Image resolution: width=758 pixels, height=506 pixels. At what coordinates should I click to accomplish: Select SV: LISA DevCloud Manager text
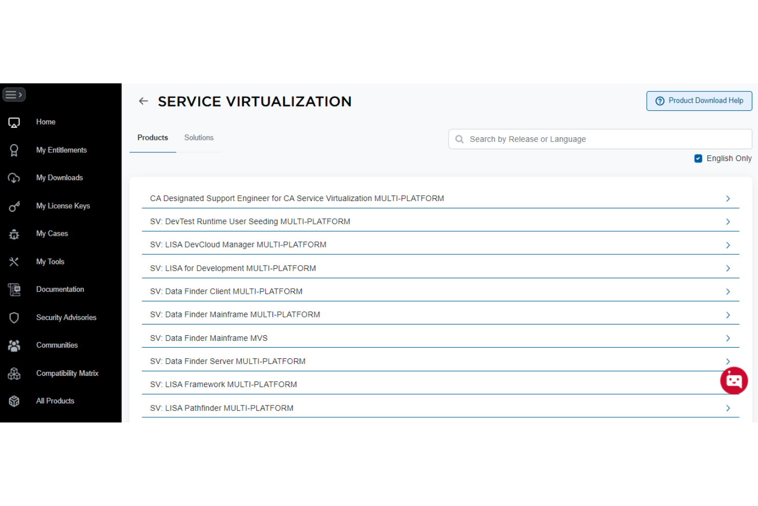tap(238, 245)
